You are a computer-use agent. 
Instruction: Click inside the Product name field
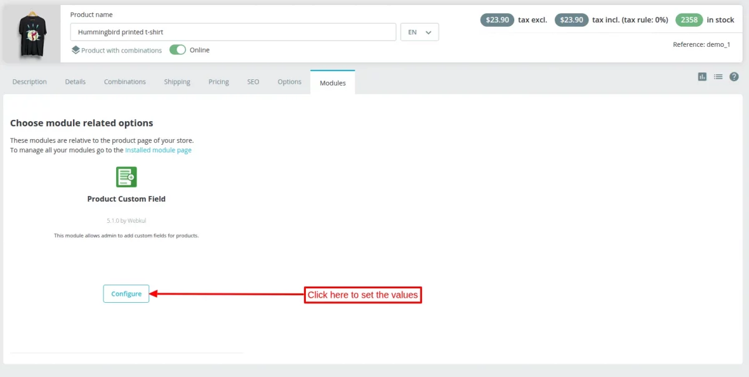(232, 31)
